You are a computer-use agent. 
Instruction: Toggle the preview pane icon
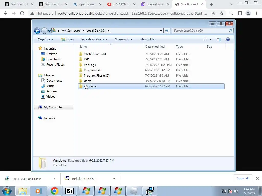click(x=219, y=39)
